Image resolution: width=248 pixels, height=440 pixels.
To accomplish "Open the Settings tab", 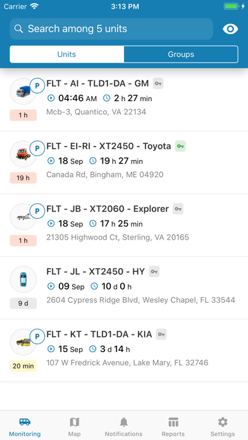I will click(223, 427).
